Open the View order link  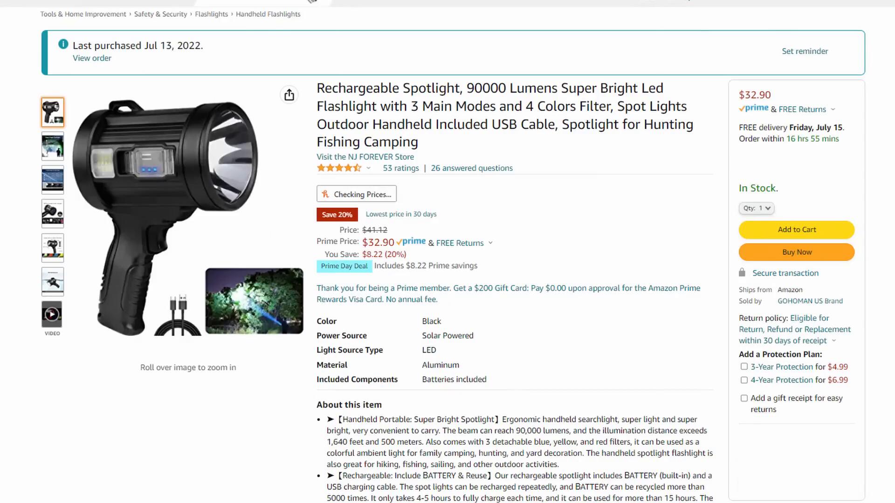point(92,58)
